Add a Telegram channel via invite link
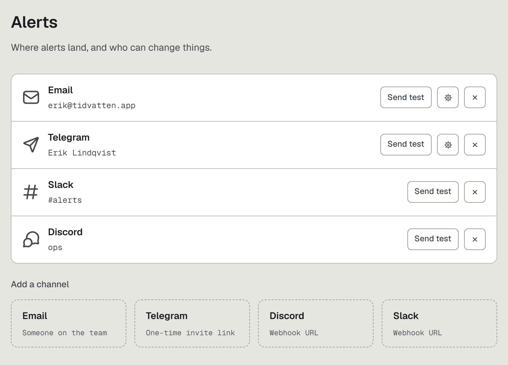Screen dimensions: 508x365 coord(192,323)
